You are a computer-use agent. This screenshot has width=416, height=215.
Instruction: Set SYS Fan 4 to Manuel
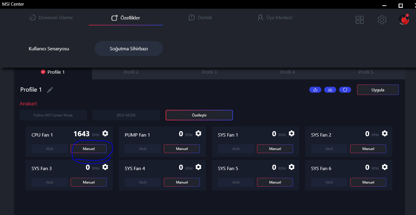(182, 182)
